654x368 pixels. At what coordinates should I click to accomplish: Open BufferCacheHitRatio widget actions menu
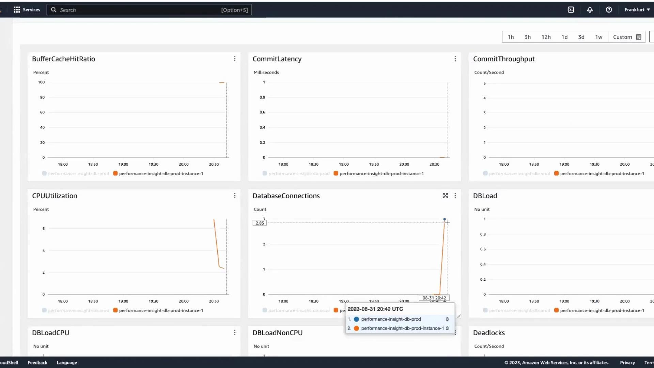pyautogui.click(x=235, y=59)
